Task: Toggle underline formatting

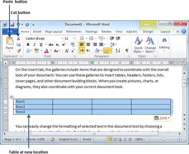Action: 41,45
